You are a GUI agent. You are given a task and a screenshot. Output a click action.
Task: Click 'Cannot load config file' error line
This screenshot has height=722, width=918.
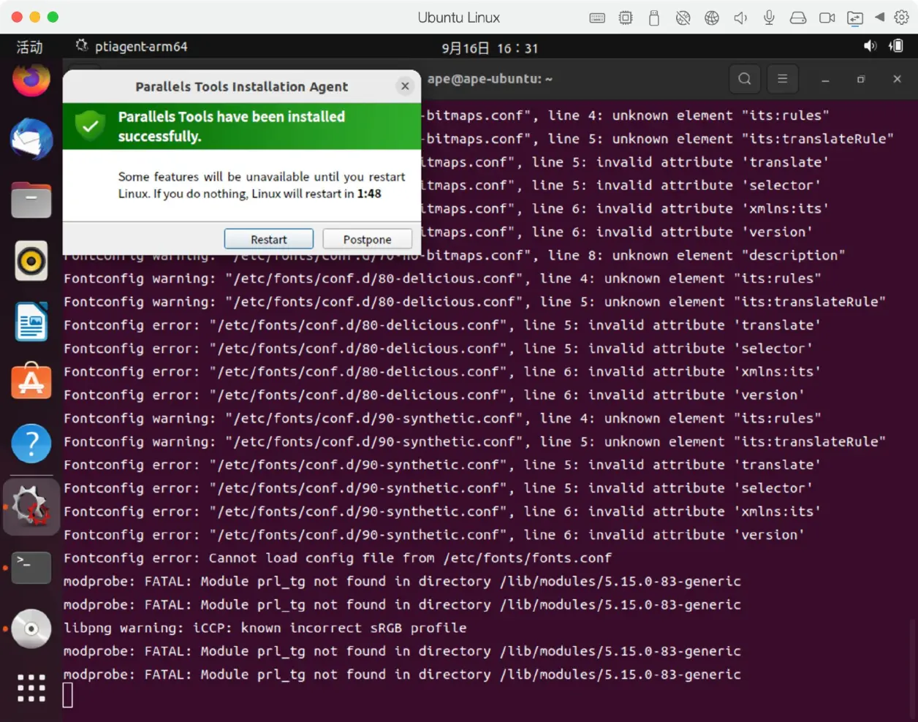pos(338,558)
